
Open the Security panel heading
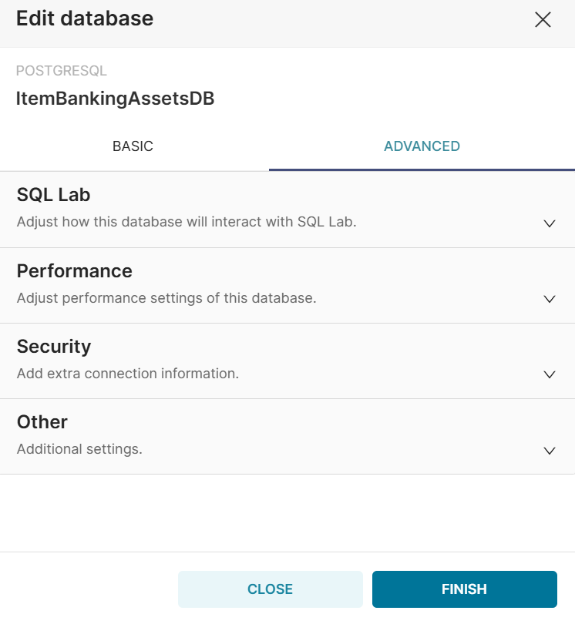(x=54, y=347)
